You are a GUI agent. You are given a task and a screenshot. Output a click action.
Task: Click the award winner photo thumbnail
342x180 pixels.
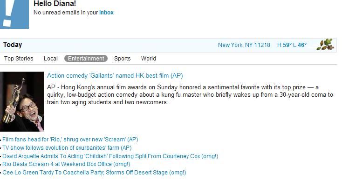[x=22, y=102]
